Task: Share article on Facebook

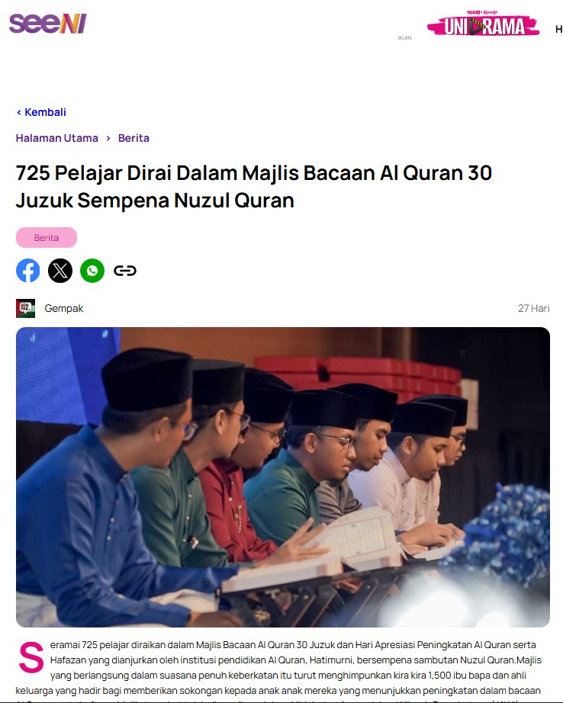Action: point(27,271)
